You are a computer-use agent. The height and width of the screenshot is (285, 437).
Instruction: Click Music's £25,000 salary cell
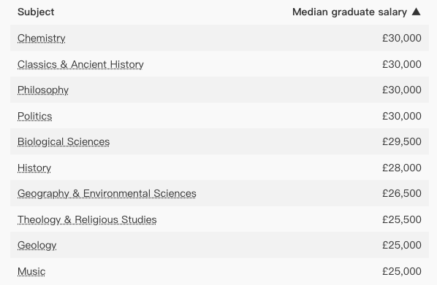402,271
